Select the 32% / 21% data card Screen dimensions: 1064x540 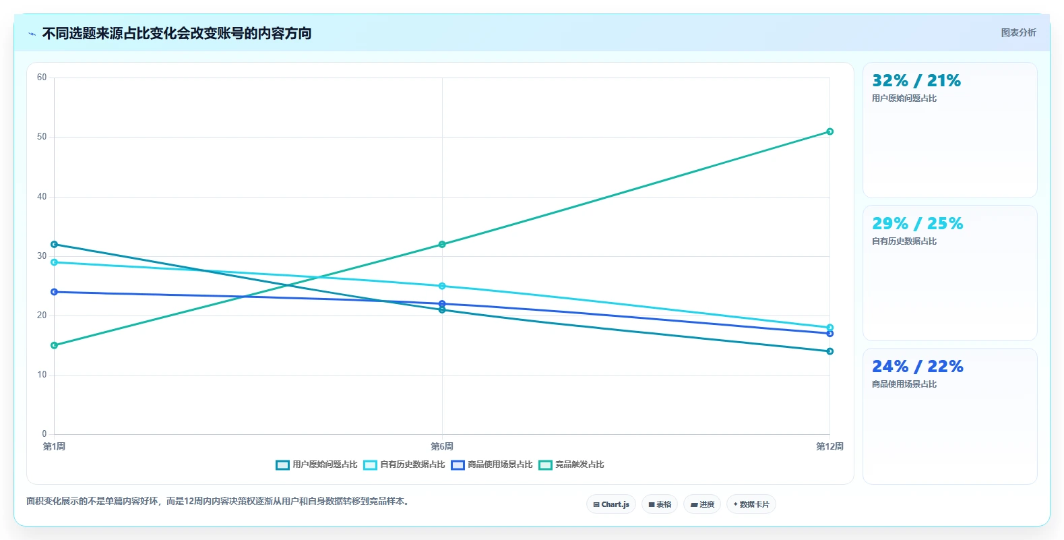point(949,130)
